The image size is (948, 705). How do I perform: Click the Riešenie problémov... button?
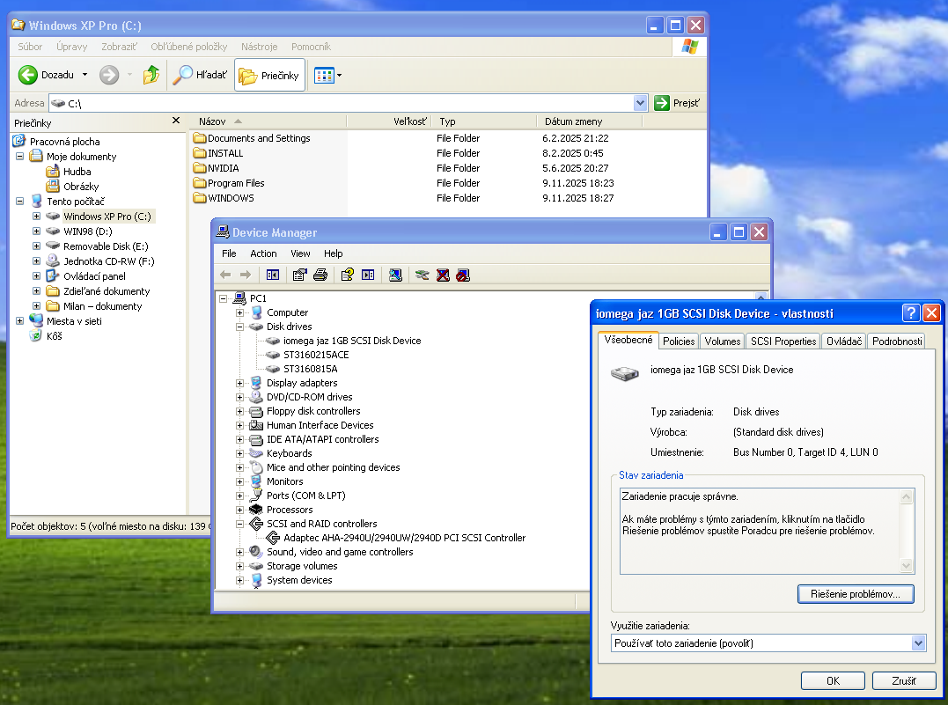pyautogui.click(x=856, y=594)
